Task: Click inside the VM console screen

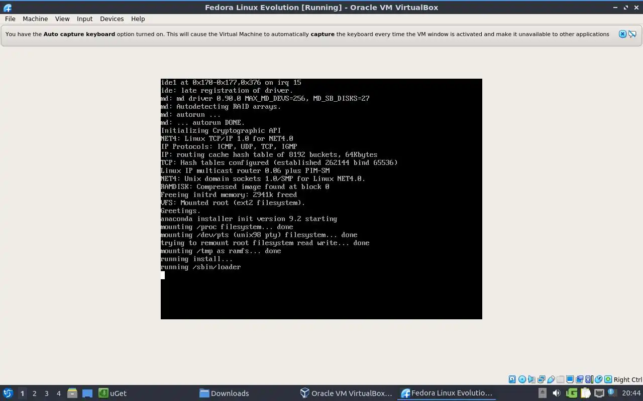Action: (321, 198)
